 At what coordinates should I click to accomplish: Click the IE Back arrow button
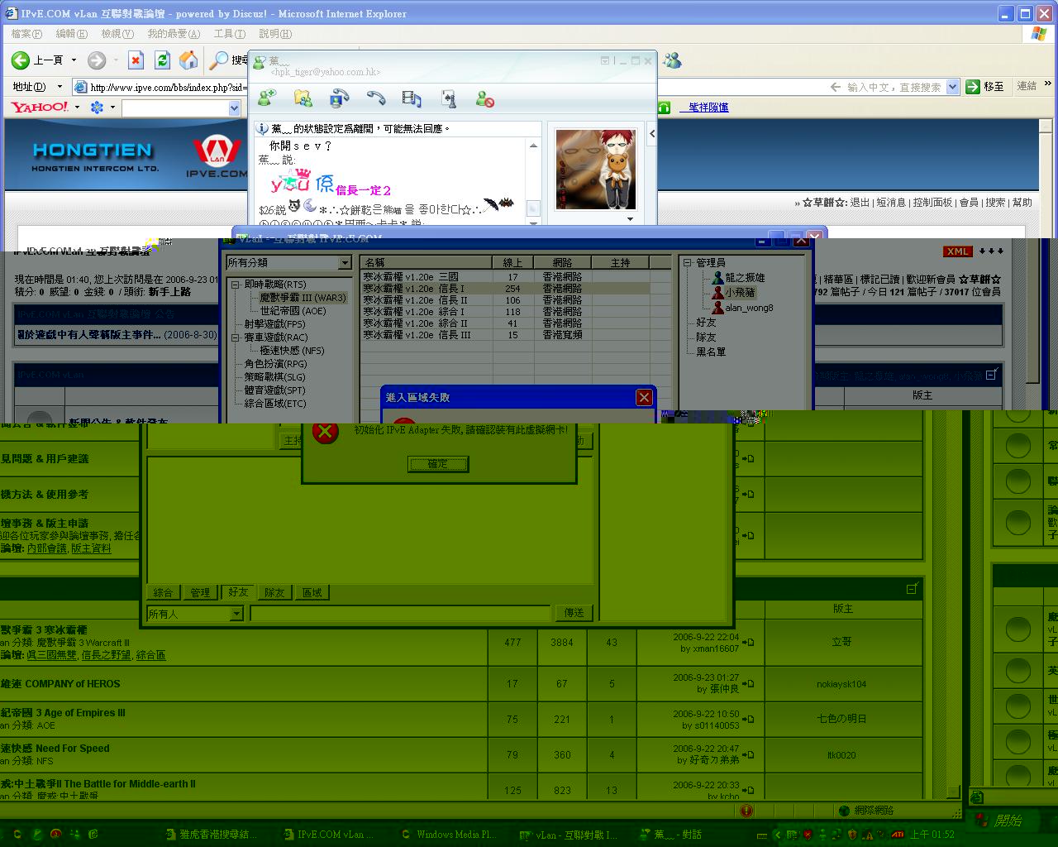pyautogui.click(x=21, y=60)
